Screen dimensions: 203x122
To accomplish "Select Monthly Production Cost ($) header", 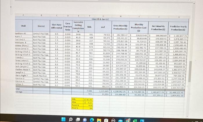I will (139, 27).
